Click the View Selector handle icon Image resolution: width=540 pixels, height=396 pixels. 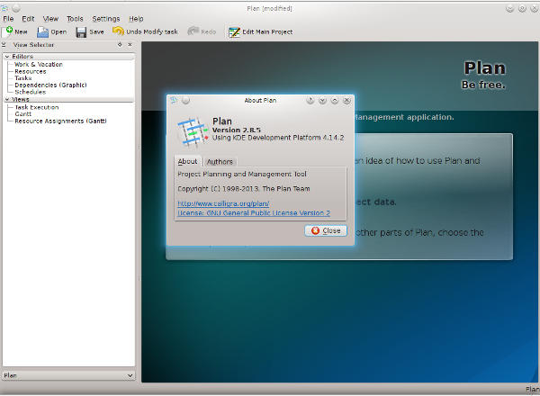[4, 44]
